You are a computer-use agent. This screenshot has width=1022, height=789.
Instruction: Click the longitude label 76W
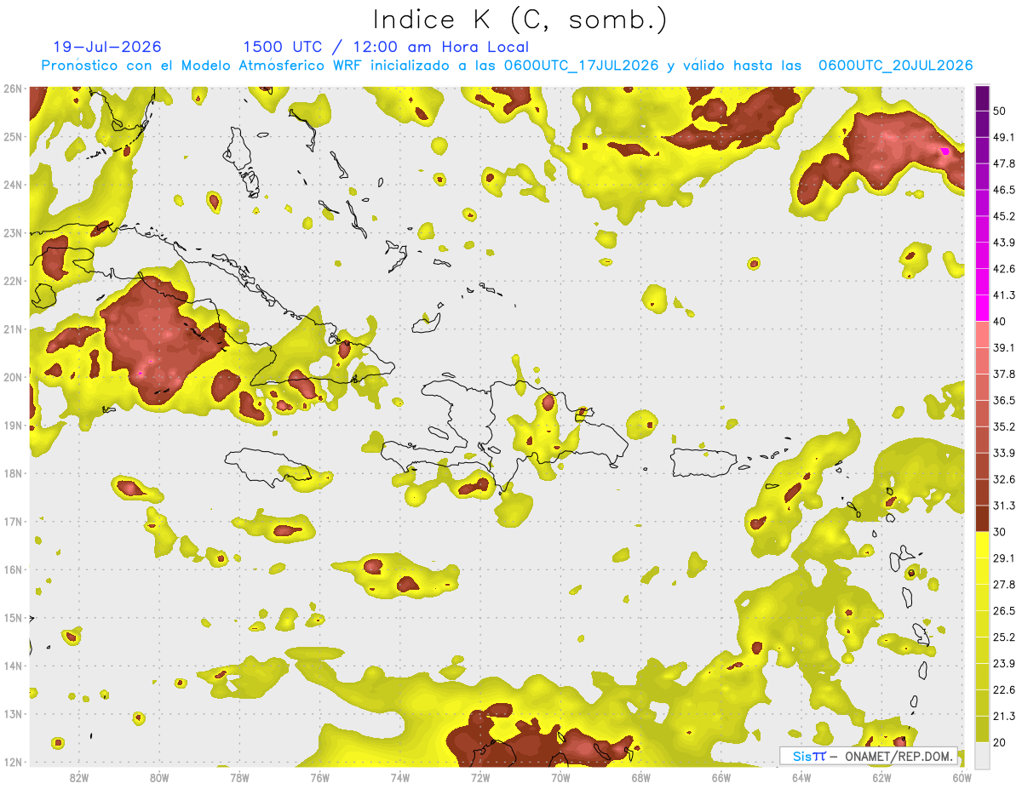coord(319,777)
